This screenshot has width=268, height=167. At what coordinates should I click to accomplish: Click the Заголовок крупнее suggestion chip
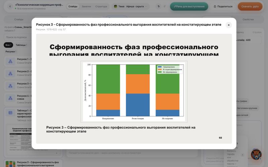pos(247,108)
